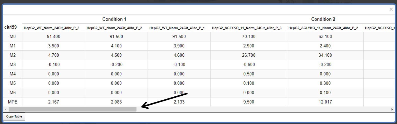Click the horizontal scrollbar right arrow
Screen dimensions: 397x124
tap(392, 109)
